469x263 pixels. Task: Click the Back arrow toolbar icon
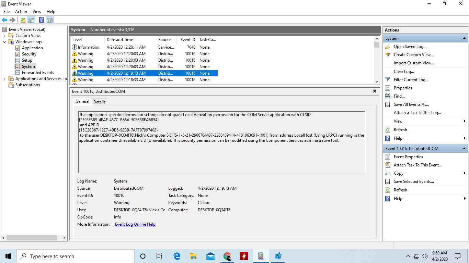[4, 20]
